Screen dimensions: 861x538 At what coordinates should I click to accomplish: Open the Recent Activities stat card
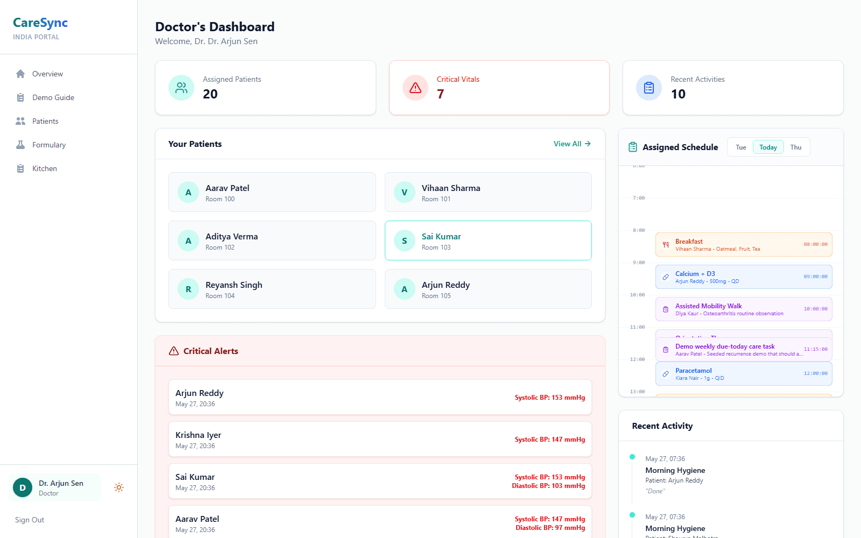pos(733,88)
